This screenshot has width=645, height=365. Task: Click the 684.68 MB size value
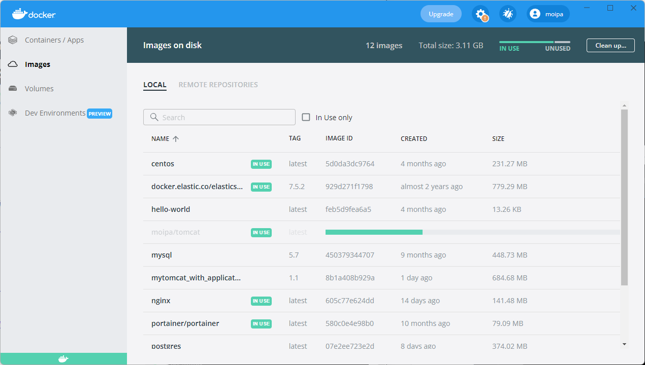(x=510, y=278)
